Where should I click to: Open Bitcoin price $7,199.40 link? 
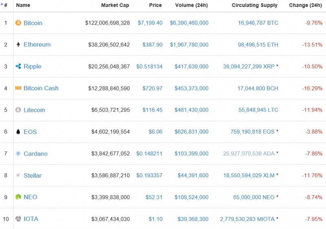(x=150, y=23)
